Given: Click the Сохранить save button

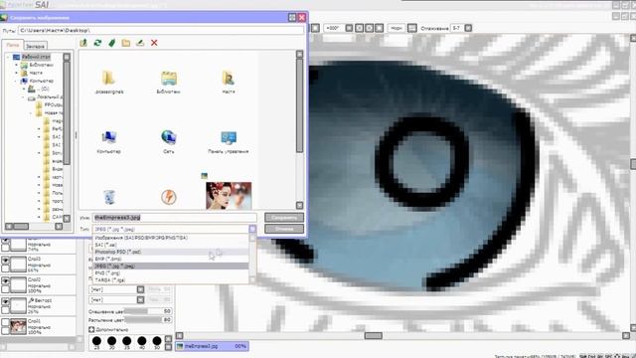Looking at the screenshot, I should [284, 218].
